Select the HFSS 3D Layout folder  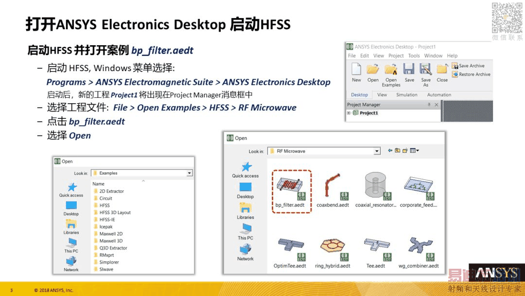tap(112, 213)
